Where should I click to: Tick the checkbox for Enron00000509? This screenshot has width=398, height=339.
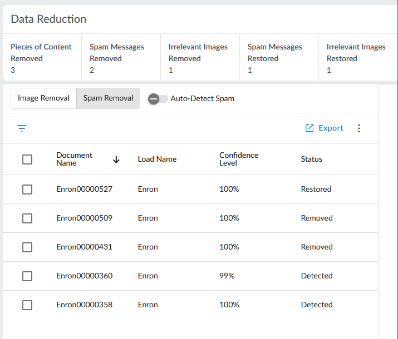coord(27,218)
